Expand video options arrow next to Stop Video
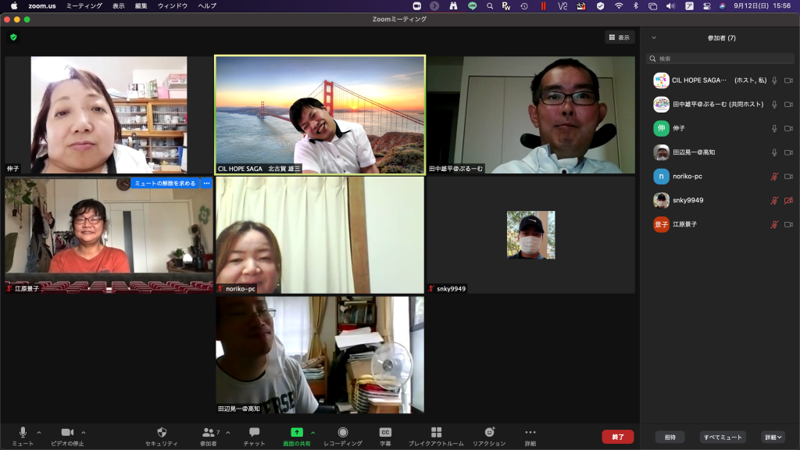The image size is (800, 450). [x=84, y=432]
